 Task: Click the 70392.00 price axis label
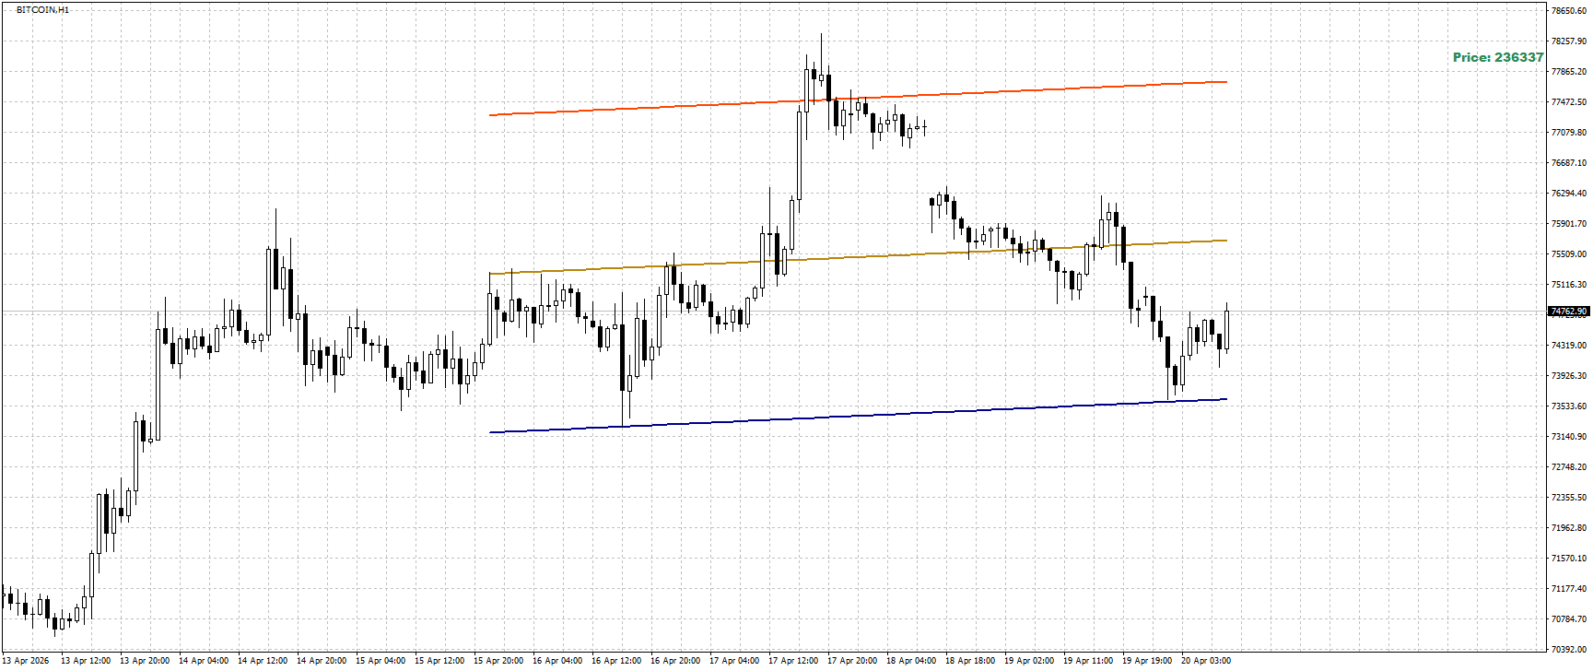1569,650
